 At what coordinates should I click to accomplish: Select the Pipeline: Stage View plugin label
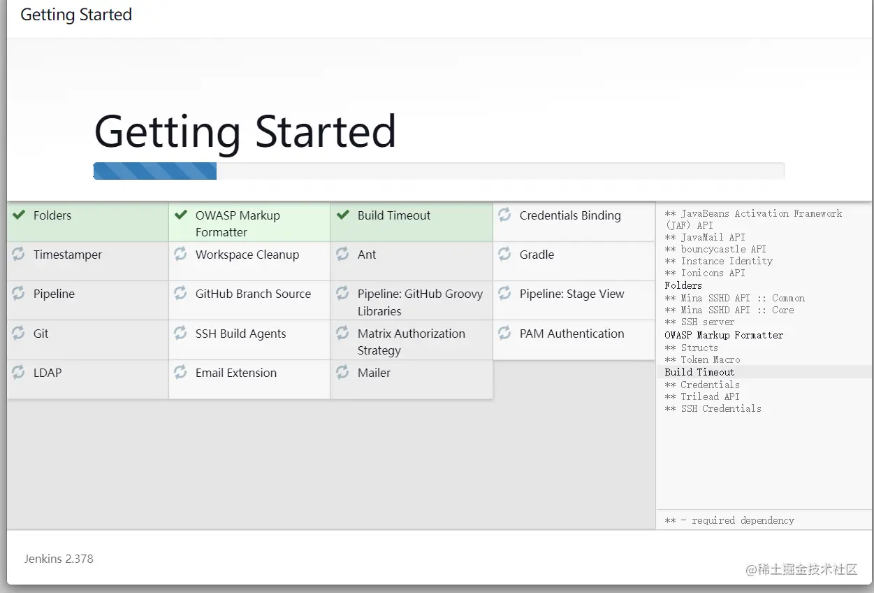pos(572,294)
